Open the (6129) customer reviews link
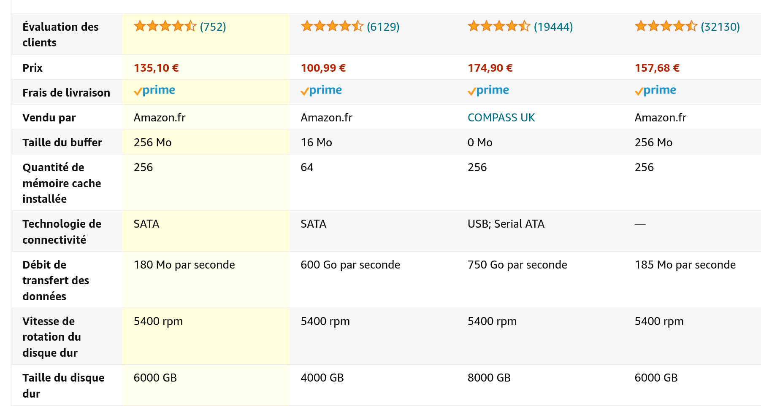This screenshot has height=406, width=761. click(x=383, y=27)
